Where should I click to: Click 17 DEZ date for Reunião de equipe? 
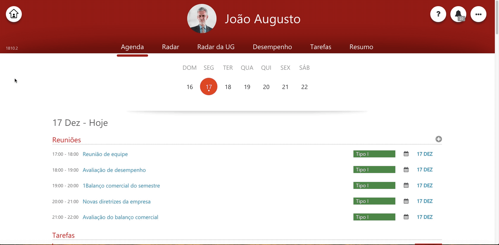[x=425, y=154]
